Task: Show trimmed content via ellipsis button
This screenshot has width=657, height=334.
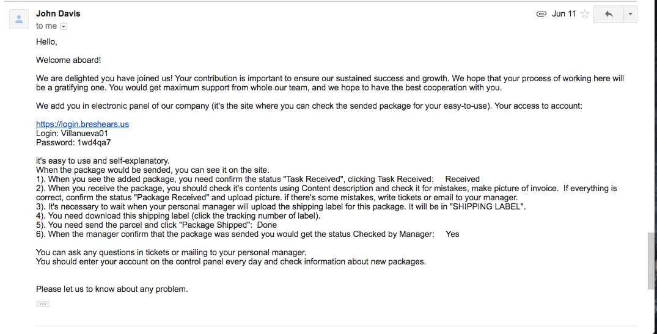Action: (x=43, y=304)
